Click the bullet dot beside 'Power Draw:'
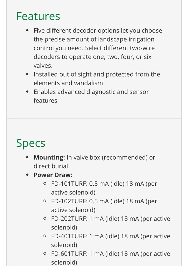This screenshot has height=266, width=188. tap(27, 175)
